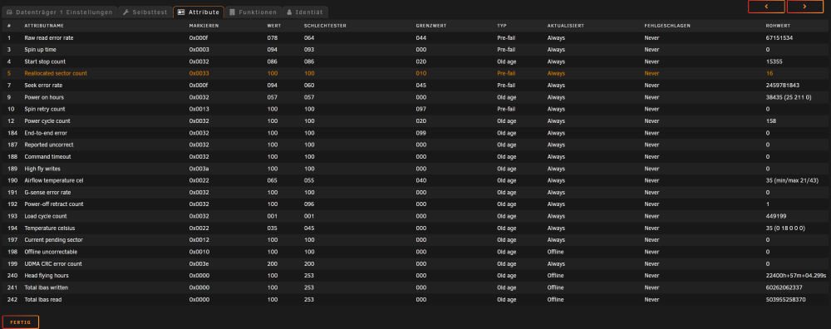The width and height of the screenshot is (831, 329).
Task: Select the Airflow temperature cel attribute
Action: click(54, 180)
